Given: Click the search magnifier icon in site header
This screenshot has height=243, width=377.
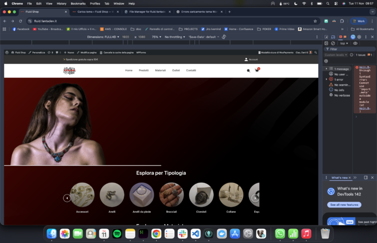Looking at the screenshot, I should [x=248, y=71].
